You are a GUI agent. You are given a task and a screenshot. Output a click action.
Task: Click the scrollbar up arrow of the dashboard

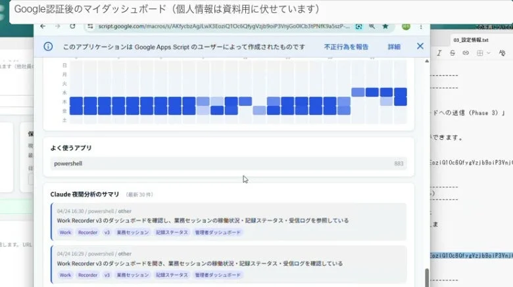coord(427,61)
